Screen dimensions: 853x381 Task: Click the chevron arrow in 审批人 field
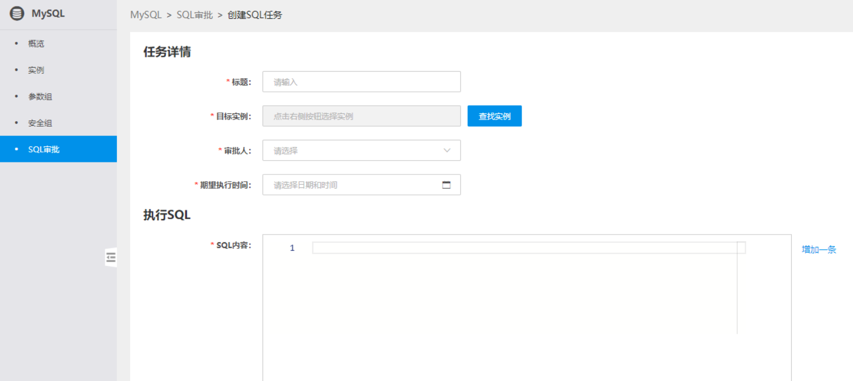(447, 150)
